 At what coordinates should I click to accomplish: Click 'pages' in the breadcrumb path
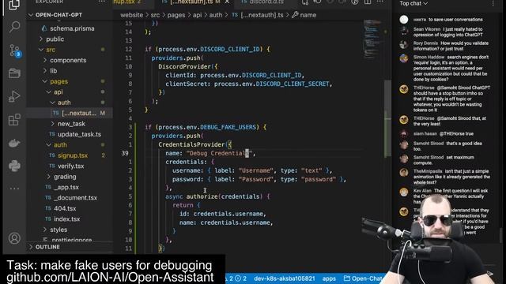(x=176, y=15)
